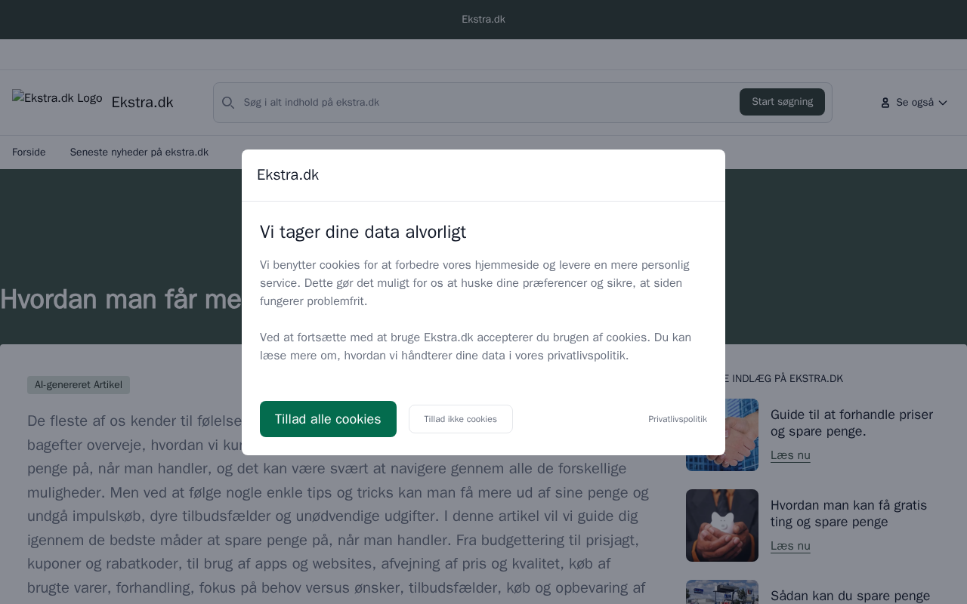Click Læs nu under the price negotiation guide
The height and width of the screenshot is (604, 967).
point(790,455)
